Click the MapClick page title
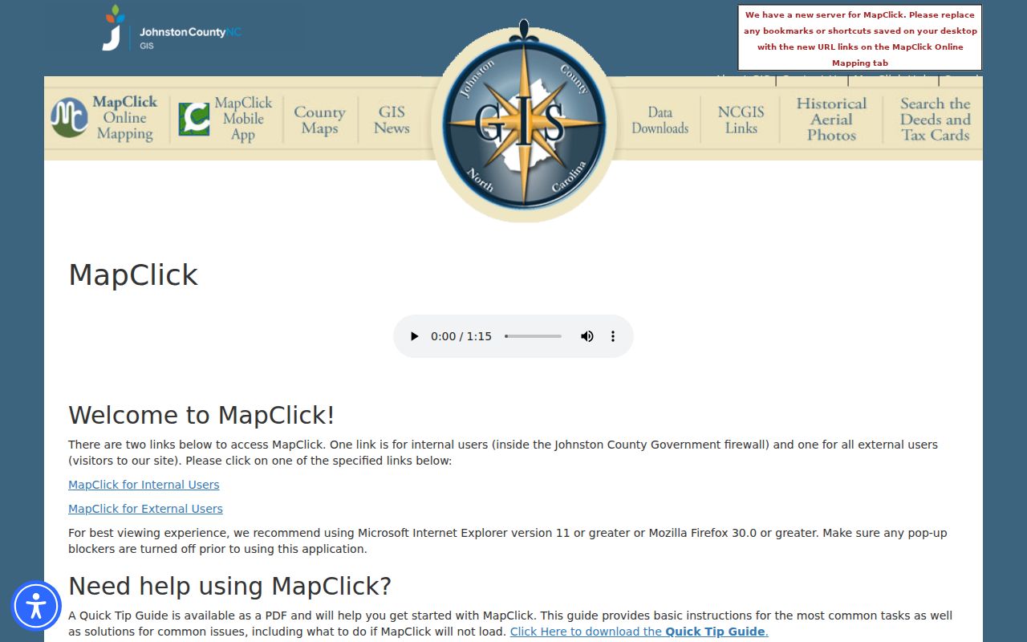Image resolution: width=1027 pixels, height=642 pixels. point(133,274)
